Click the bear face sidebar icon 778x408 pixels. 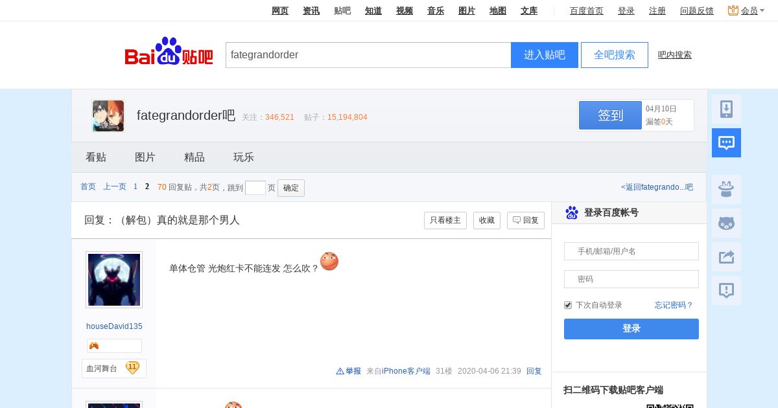coord(726,223)
